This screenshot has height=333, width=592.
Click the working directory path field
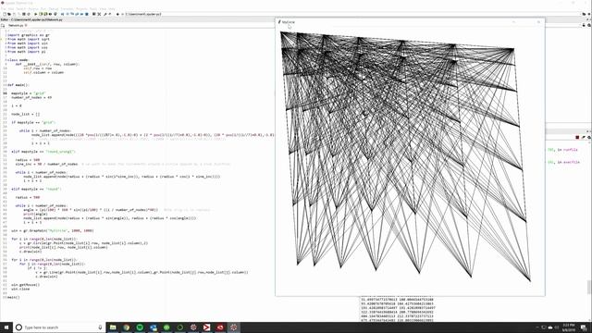143,14
